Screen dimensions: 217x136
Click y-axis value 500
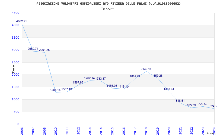[x=17, y=112]
